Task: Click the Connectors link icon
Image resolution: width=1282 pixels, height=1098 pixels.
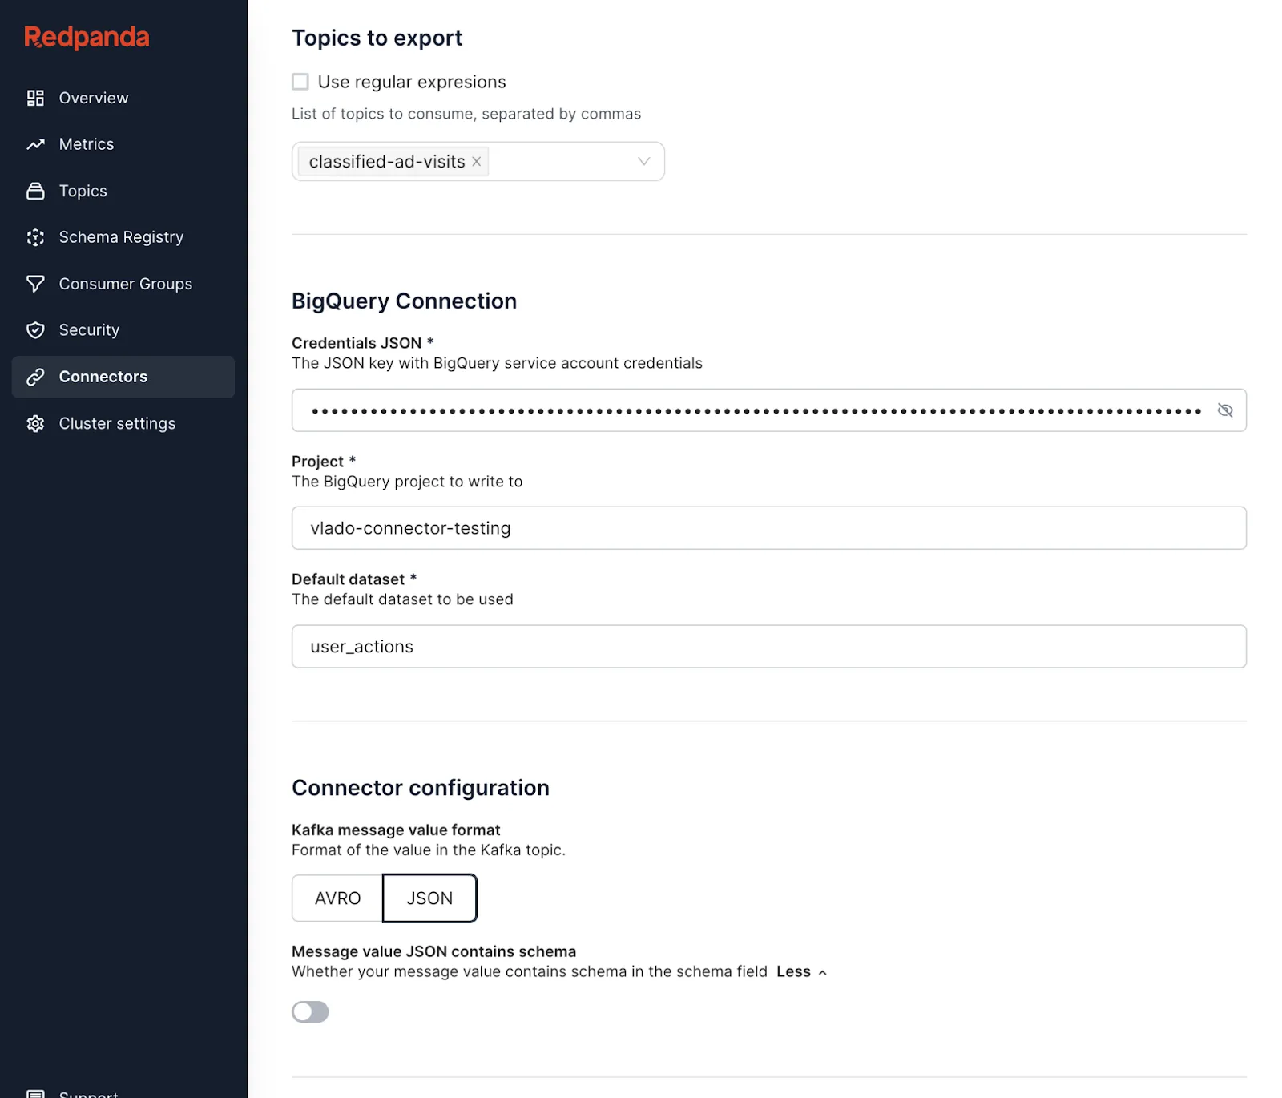Action: pos(35,377)
